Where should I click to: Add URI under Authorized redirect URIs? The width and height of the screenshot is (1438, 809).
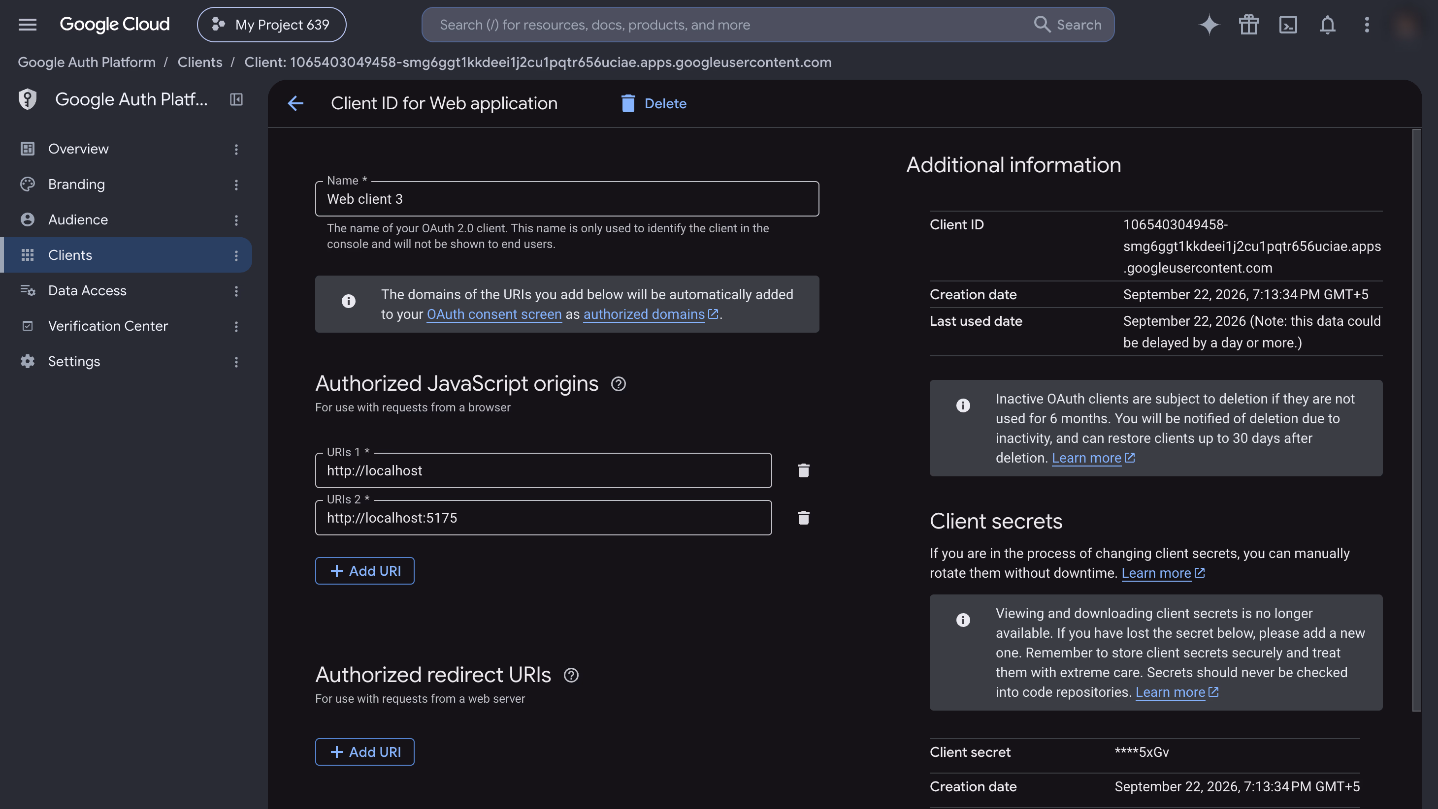pyautogui.click(x=364, y=752)
